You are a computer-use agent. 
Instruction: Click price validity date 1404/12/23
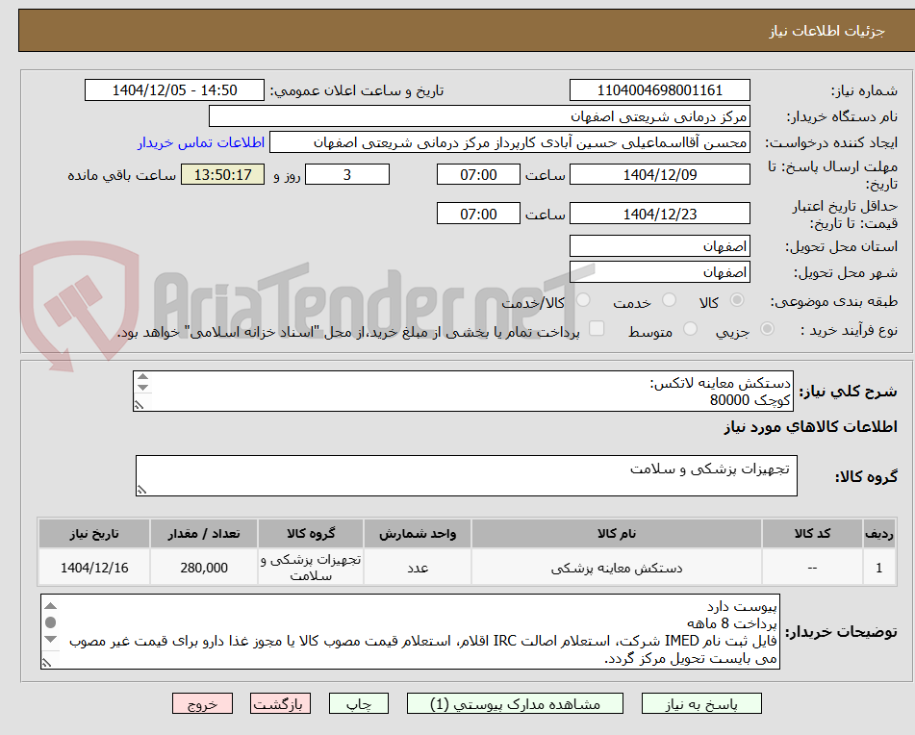659,214
